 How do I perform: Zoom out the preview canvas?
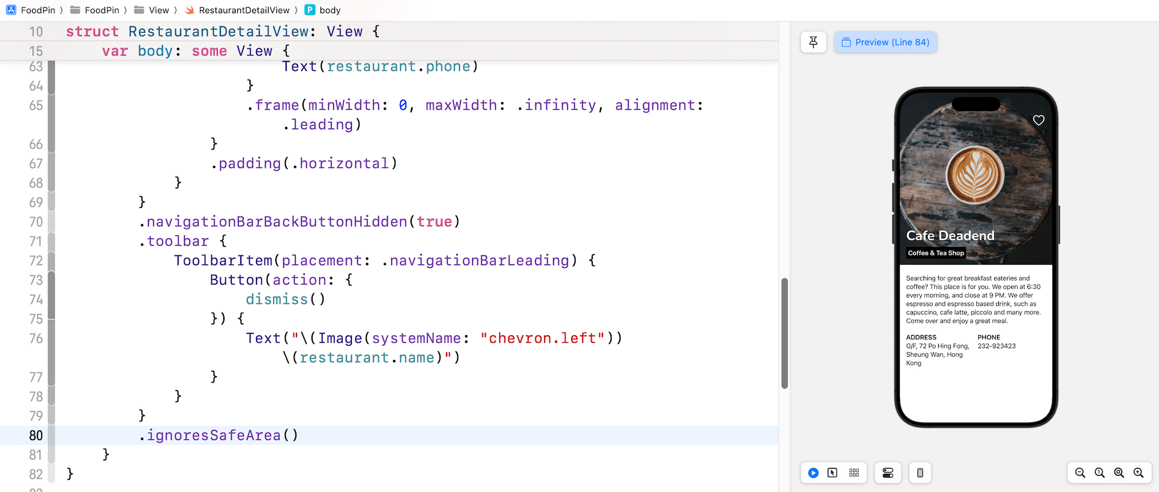(1080, 473)
